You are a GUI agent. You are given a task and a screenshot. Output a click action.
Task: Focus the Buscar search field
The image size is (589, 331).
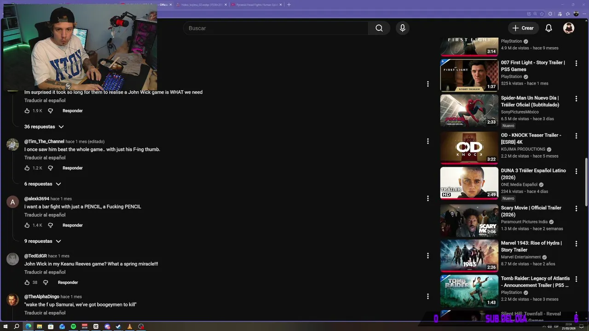tap(276, 28)
